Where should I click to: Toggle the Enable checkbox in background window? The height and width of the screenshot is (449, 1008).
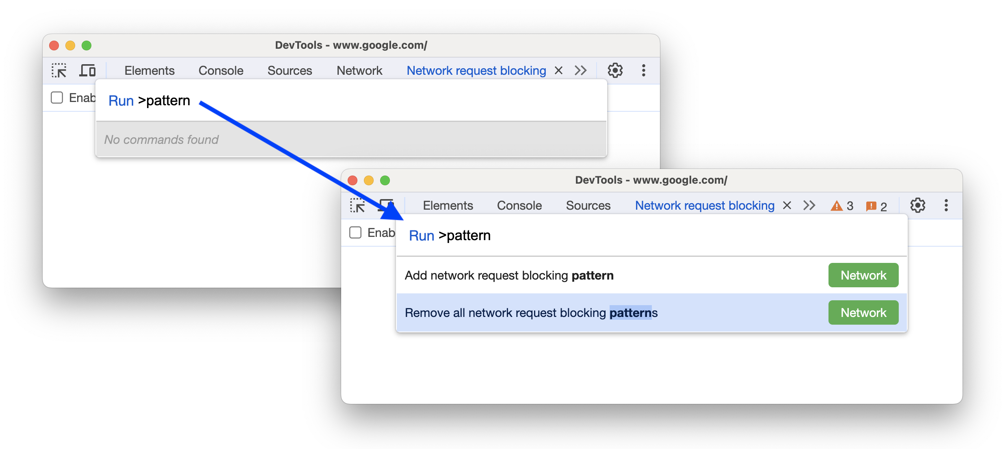click(57, 98)
